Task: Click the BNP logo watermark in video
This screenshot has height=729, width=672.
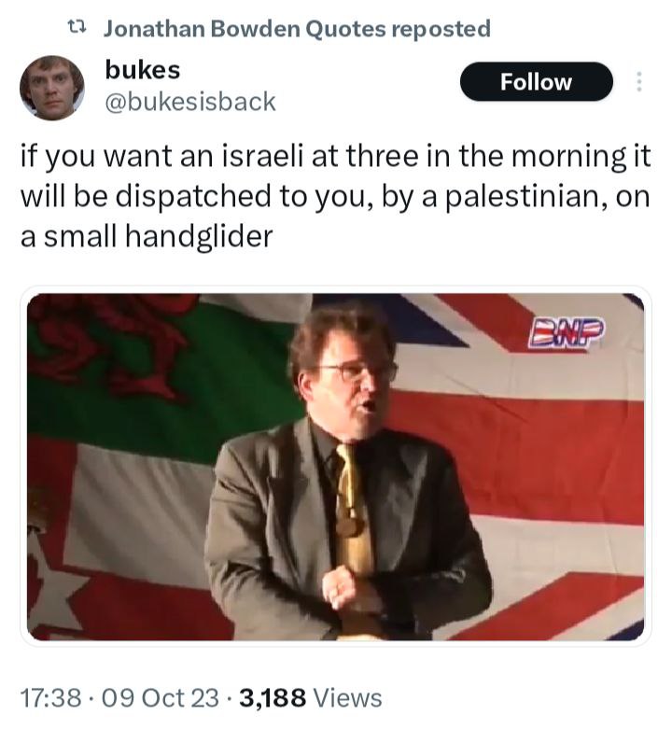Action: (567, 333)
